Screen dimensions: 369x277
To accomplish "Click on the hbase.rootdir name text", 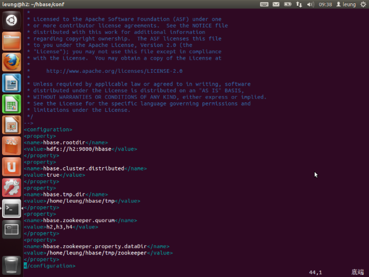I will tap(64, 142).
